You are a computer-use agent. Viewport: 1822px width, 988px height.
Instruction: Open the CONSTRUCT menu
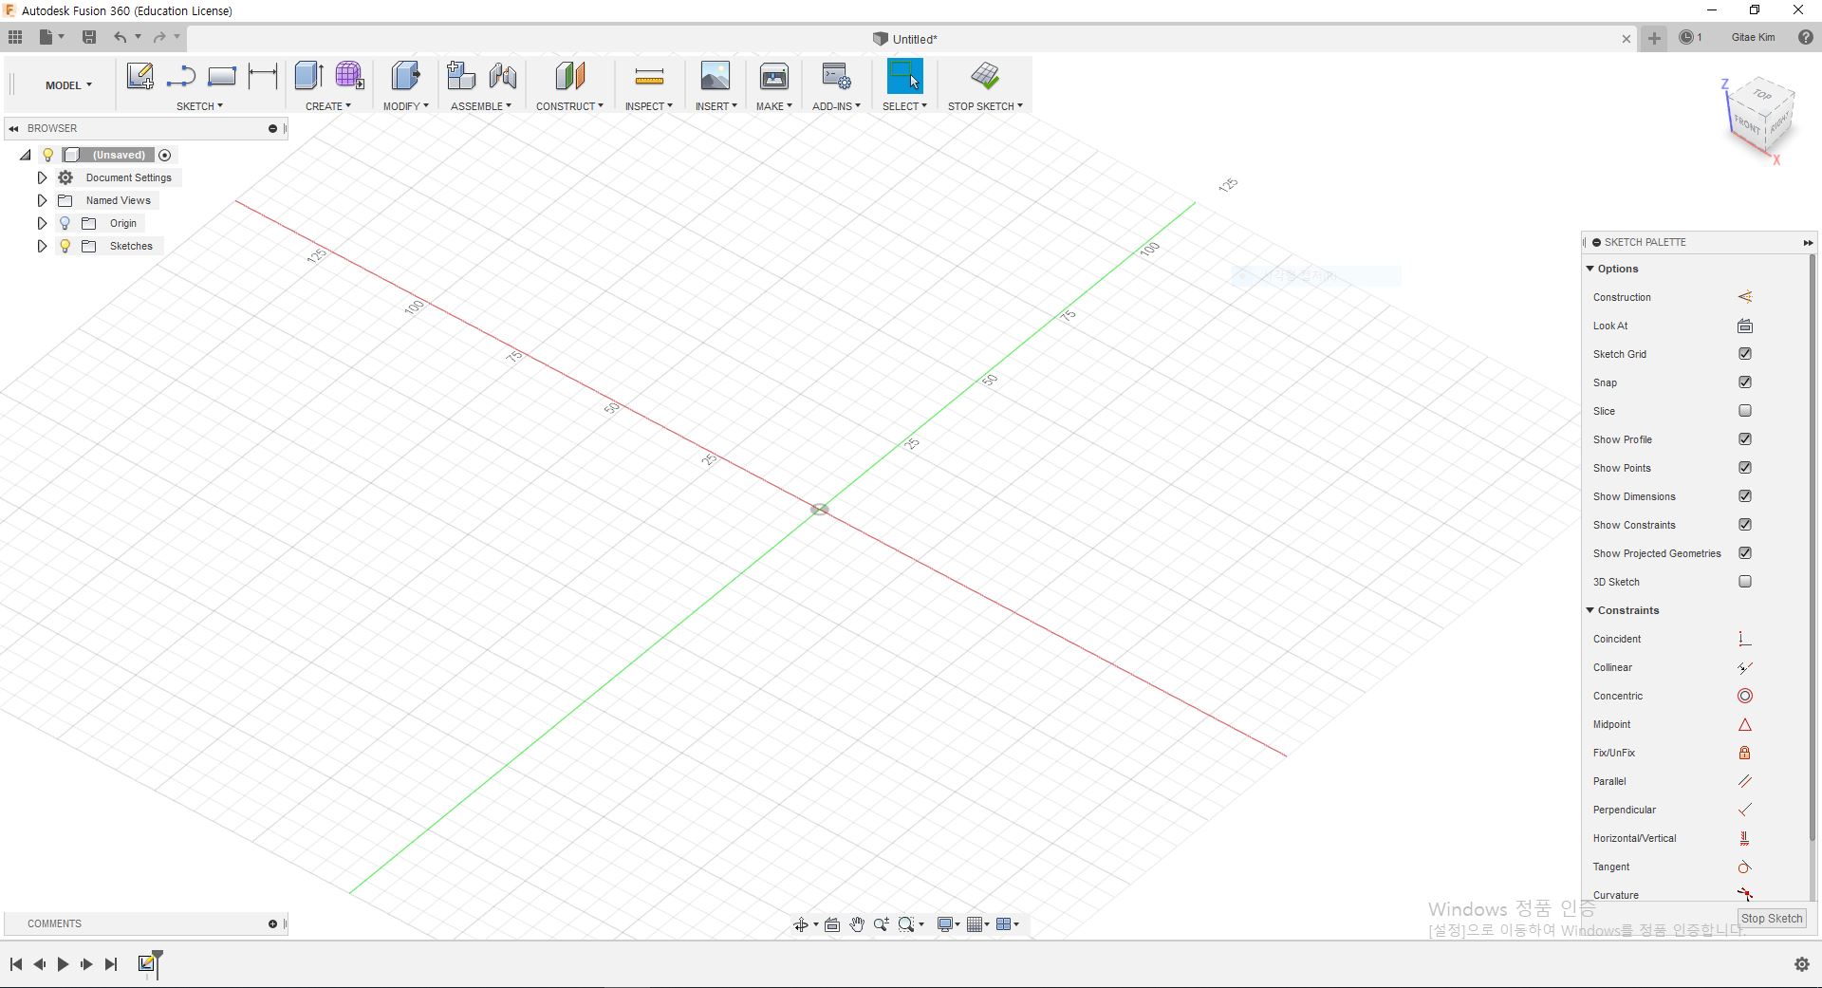tap(569, 106)
